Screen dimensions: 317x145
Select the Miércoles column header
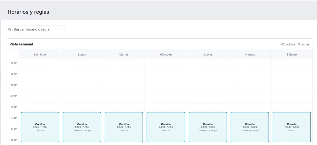point(166,55)
